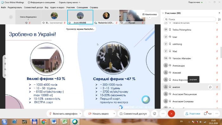
Task: Open Информация о совещании
Action: pyautogui.click(x=41, y=3)
